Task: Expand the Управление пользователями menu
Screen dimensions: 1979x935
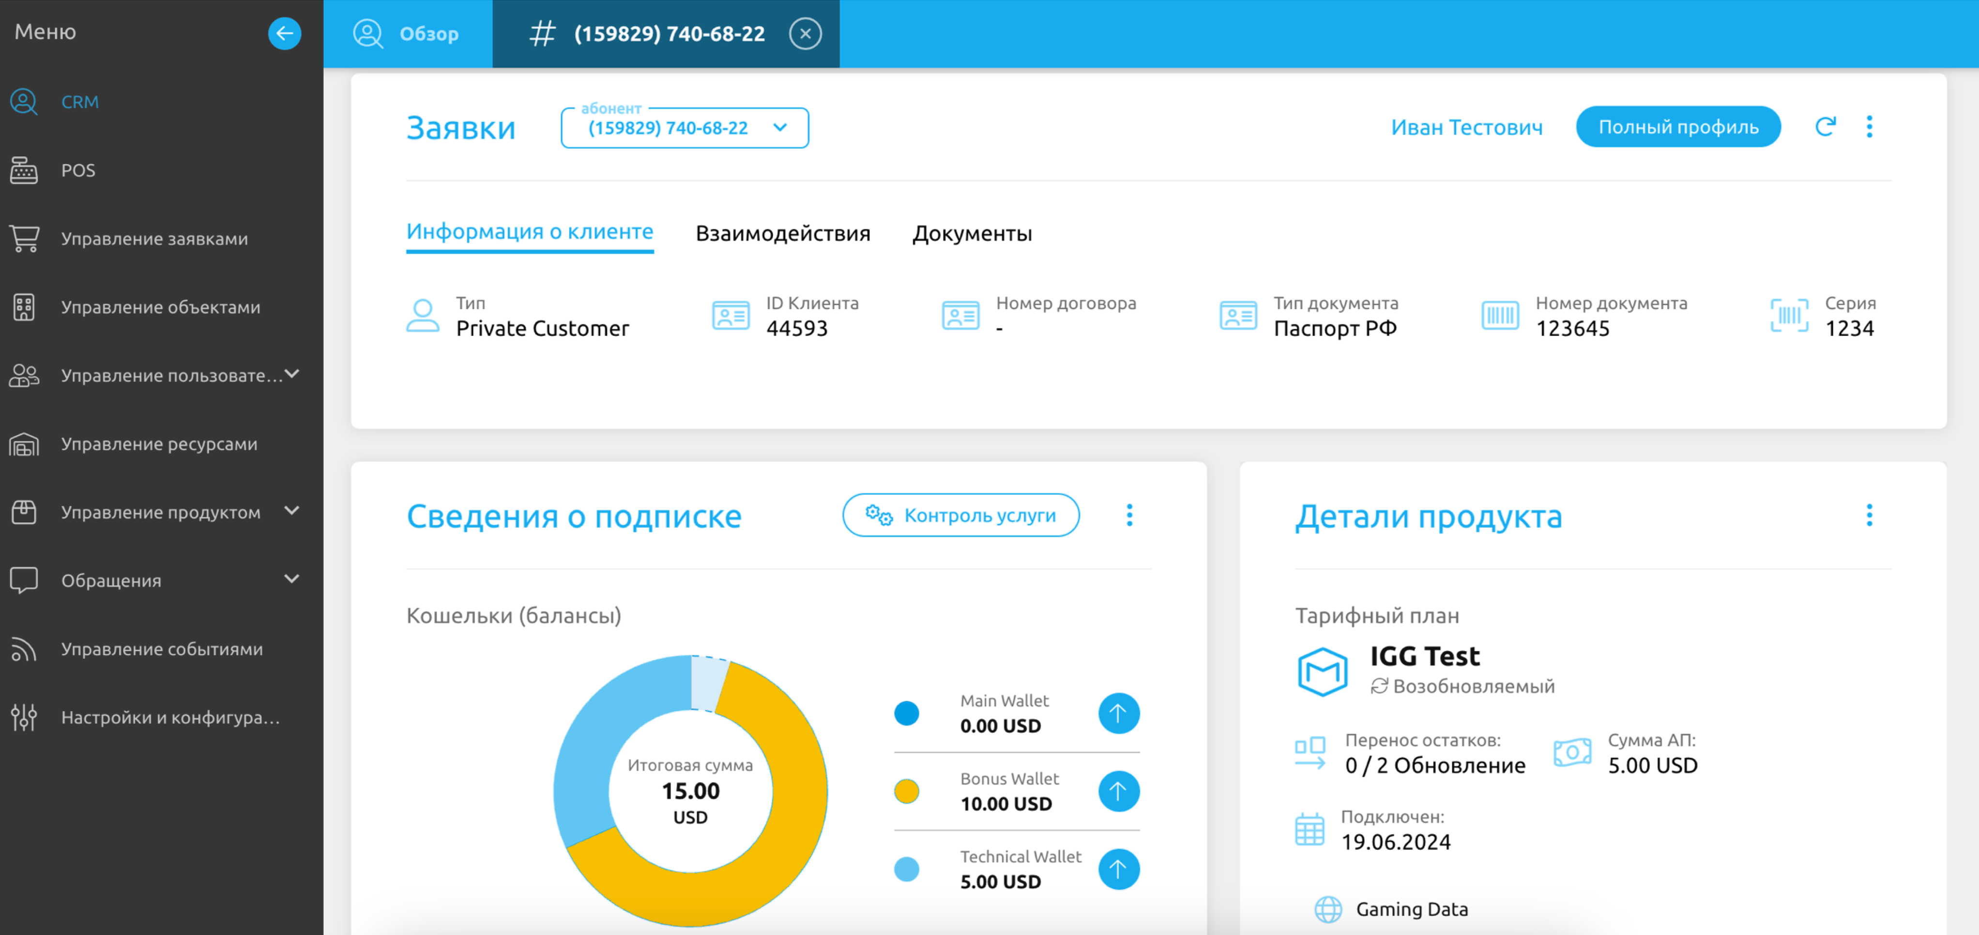Action: tap(291, 374)
